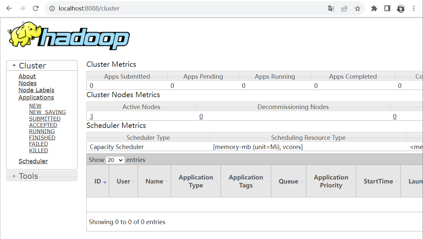Viewport: 423px width, 239px height.
Task: Open the user profile avatar
Action: [401, 8]
